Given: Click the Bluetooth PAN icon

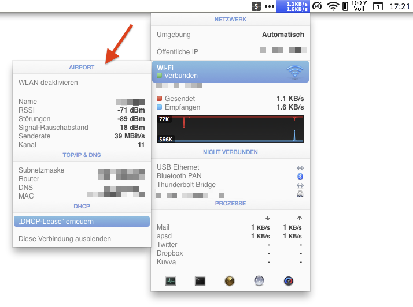Looking at the screenshot, I should [300, 176].
